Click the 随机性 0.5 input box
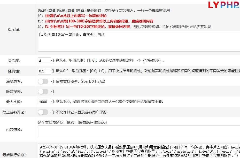 [44, 71]
